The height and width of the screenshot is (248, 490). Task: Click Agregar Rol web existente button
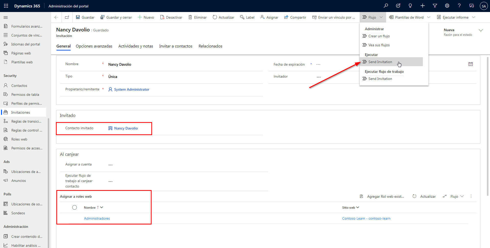(x=382, y=196)
